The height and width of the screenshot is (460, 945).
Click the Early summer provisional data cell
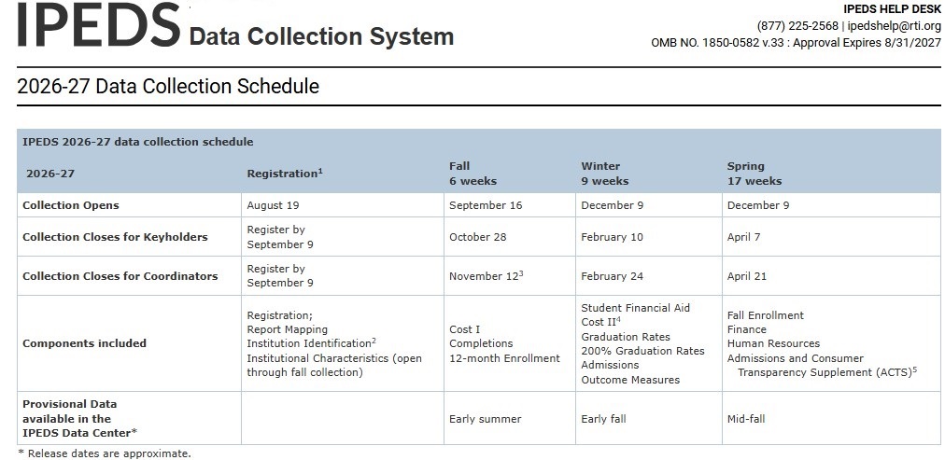tap(486, 418)
